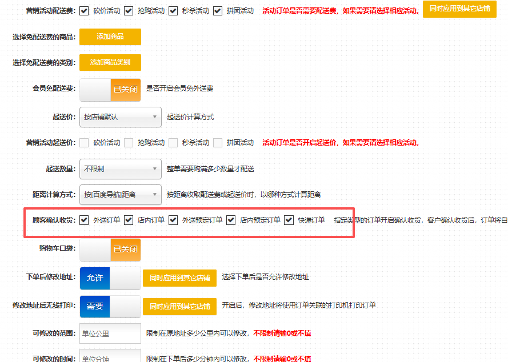The height and width of the screenshot is (362, 508).
Task: Click 同时应用到其它店铺 beside 营销活动配送费
Action: (x=459, y=9)
